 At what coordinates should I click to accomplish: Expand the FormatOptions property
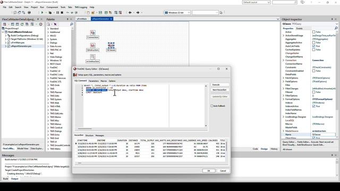coord(284,99)
